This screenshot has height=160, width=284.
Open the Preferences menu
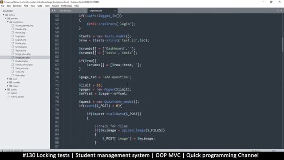(x=66, y=6)
